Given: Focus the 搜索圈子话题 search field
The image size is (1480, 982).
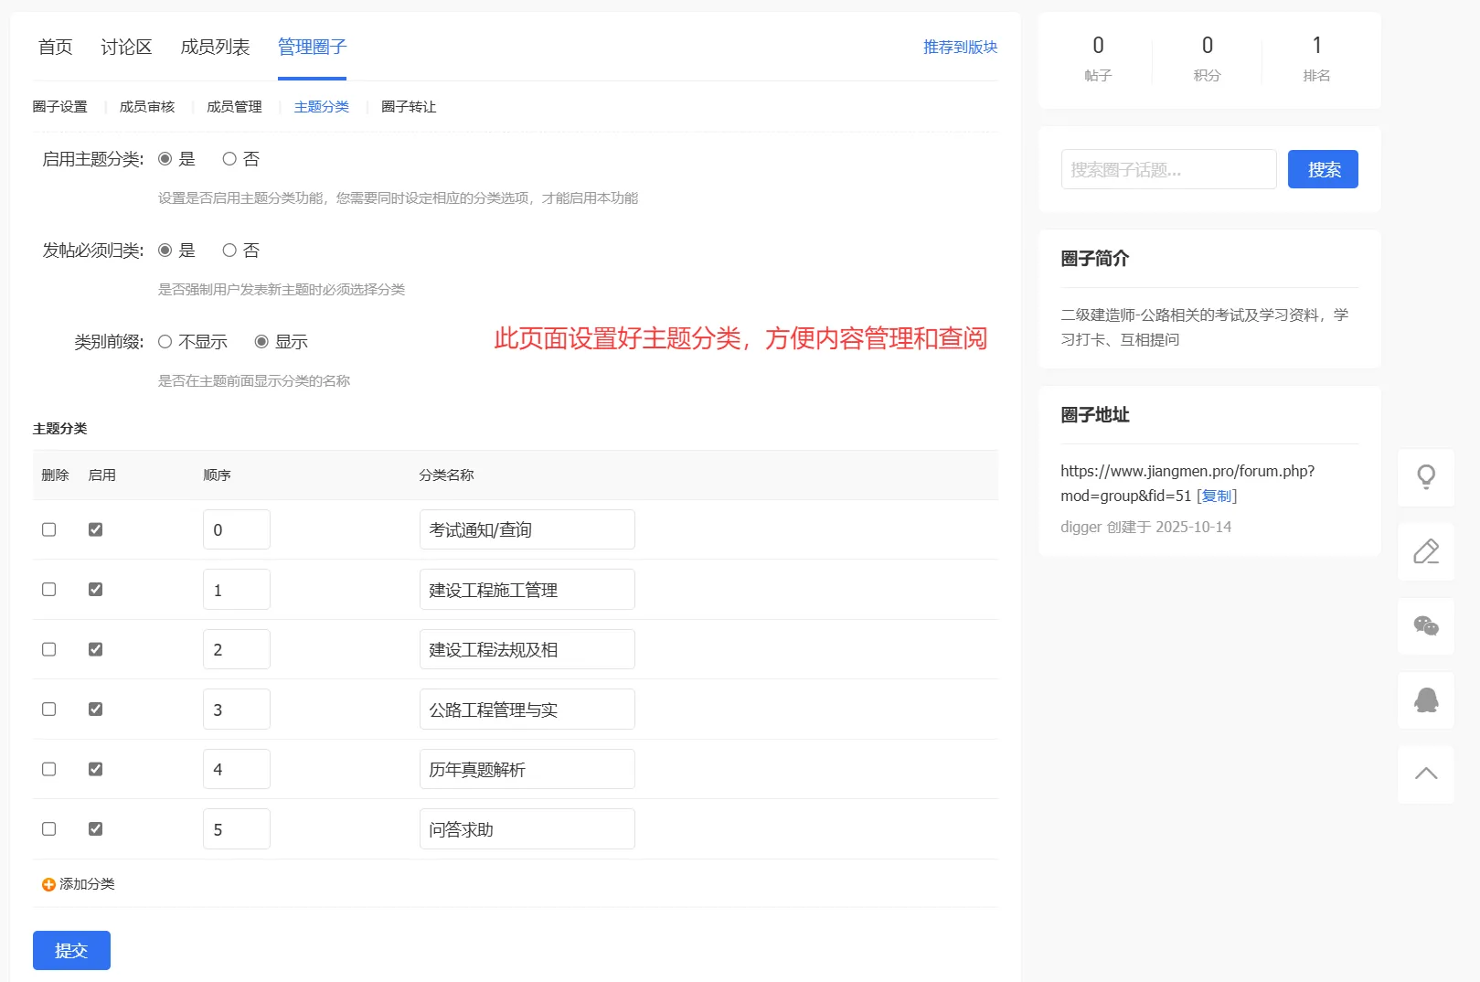Looking at the screenshot, I should [1167, 169].
